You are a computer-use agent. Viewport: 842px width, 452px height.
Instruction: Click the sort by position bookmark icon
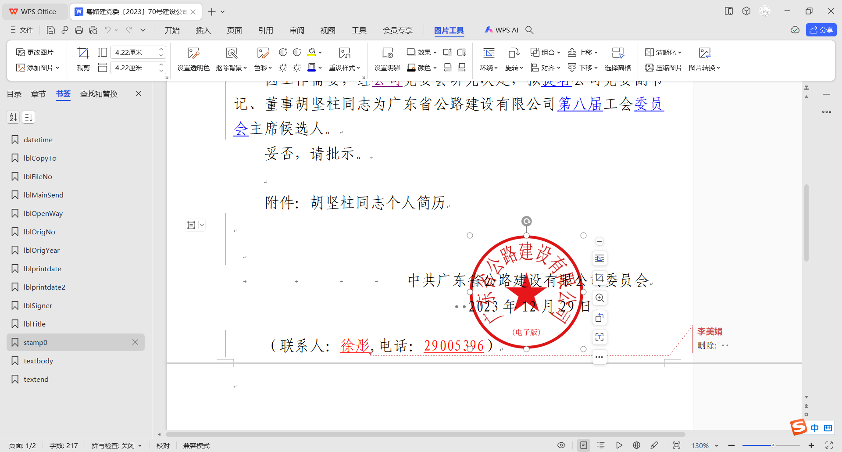(29, 117)
